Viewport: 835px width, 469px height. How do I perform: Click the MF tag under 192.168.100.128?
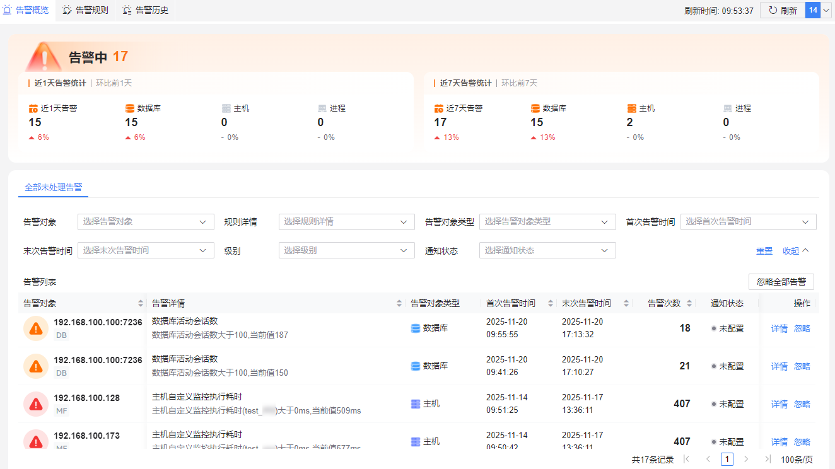point(61,411)
